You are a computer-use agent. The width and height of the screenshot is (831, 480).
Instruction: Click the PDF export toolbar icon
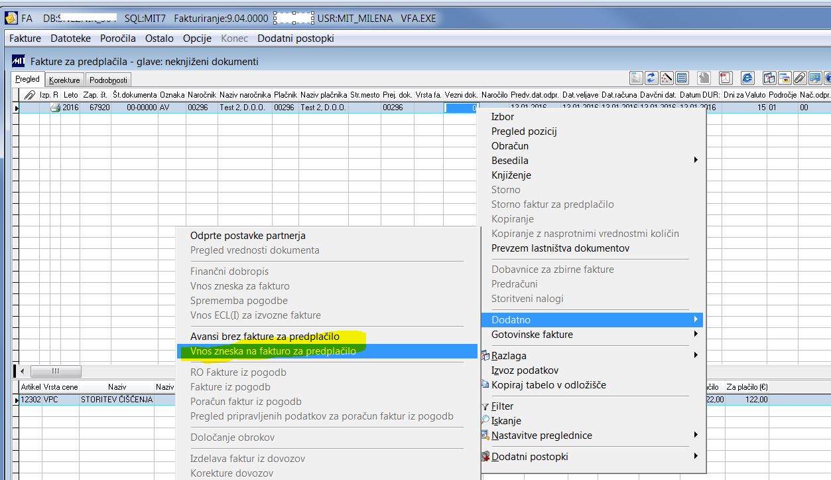coord(726,78)
